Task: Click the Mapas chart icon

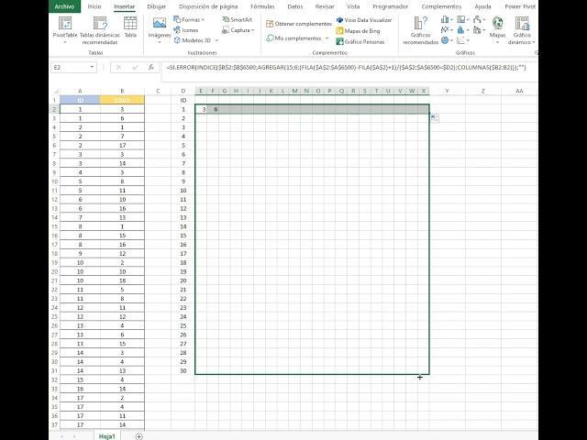Action: pyautogui.click(x=497, y=26)
